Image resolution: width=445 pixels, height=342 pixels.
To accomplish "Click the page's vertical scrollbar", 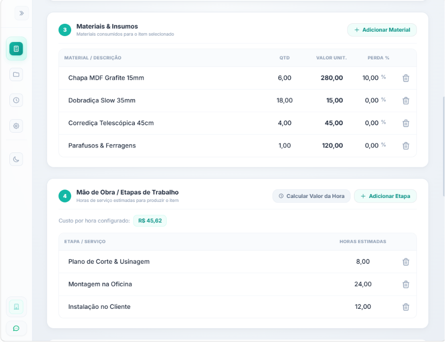I will click(444, 147).
